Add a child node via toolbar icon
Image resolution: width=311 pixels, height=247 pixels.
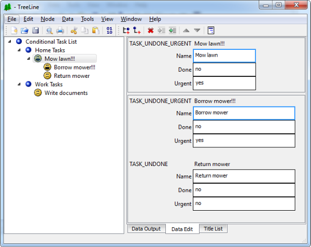click(x=137, y=31)
